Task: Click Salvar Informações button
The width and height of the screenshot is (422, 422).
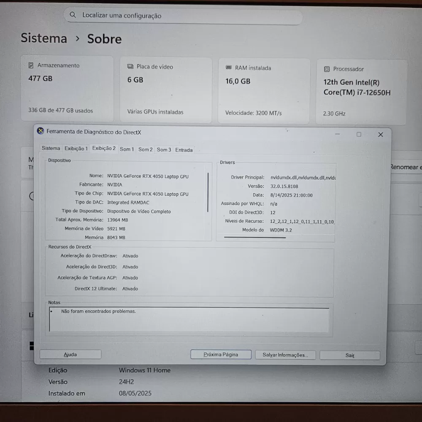Action: pos(285,355)
